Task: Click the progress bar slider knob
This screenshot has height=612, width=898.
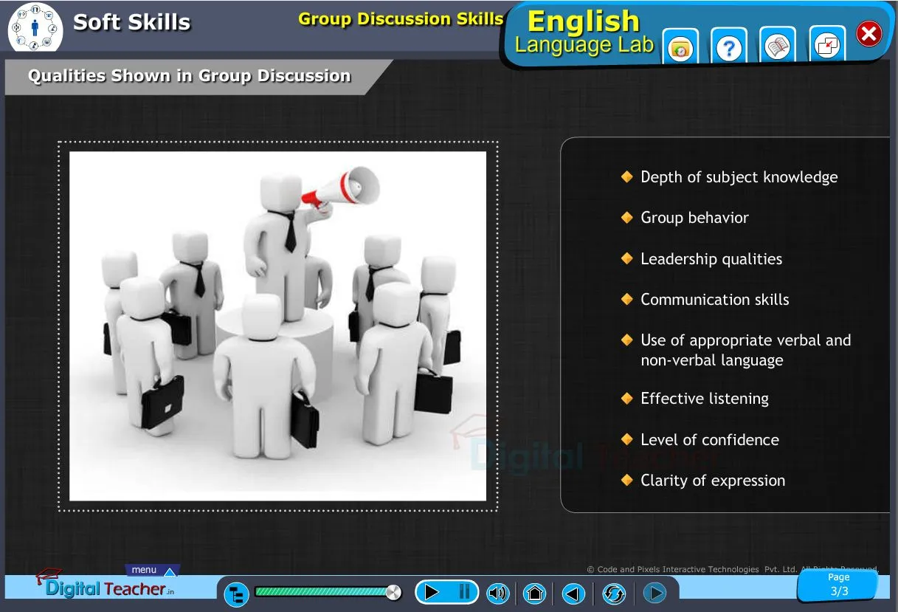Action: (393, 592)
